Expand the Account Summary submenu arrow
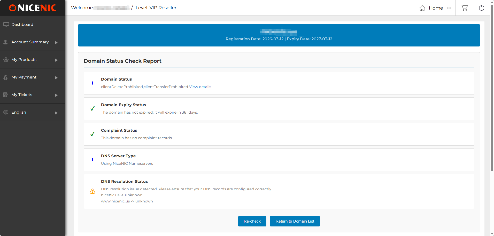494x236 pixels. (x=56, y=42)
